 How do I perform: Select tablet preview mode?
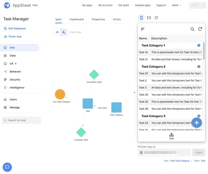(x=149, y=18)
